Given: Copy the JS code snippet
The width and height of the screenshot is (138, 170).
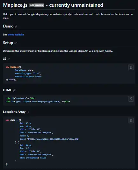Looking at the screenshot, I should (131, 67).
